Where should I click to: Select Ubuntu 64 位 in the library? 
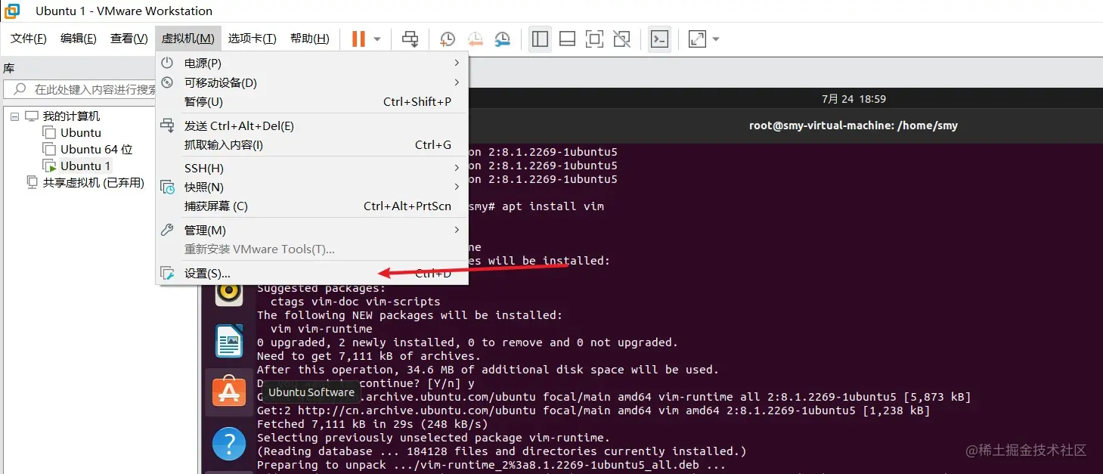(97, 150)
